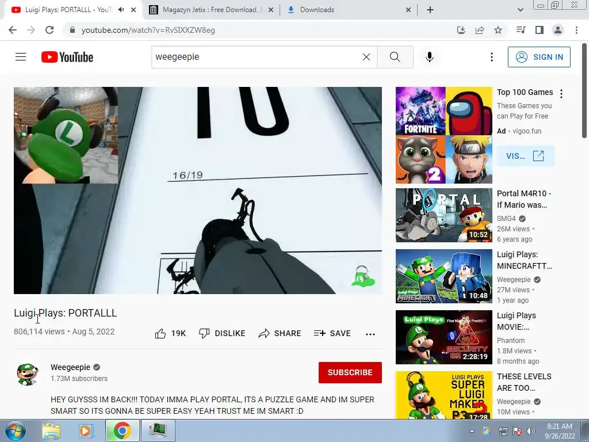Viewport: 589px width, 442px height.
Task: Save video to playlist
Action: click(332, 333)
